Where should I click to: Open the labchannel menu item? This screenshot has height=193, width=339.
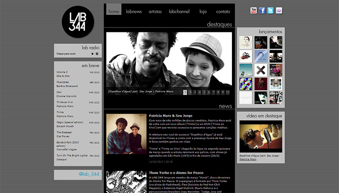click(179, 12)
